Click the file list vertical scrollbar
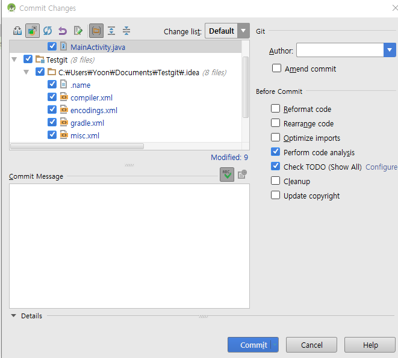 246,87
